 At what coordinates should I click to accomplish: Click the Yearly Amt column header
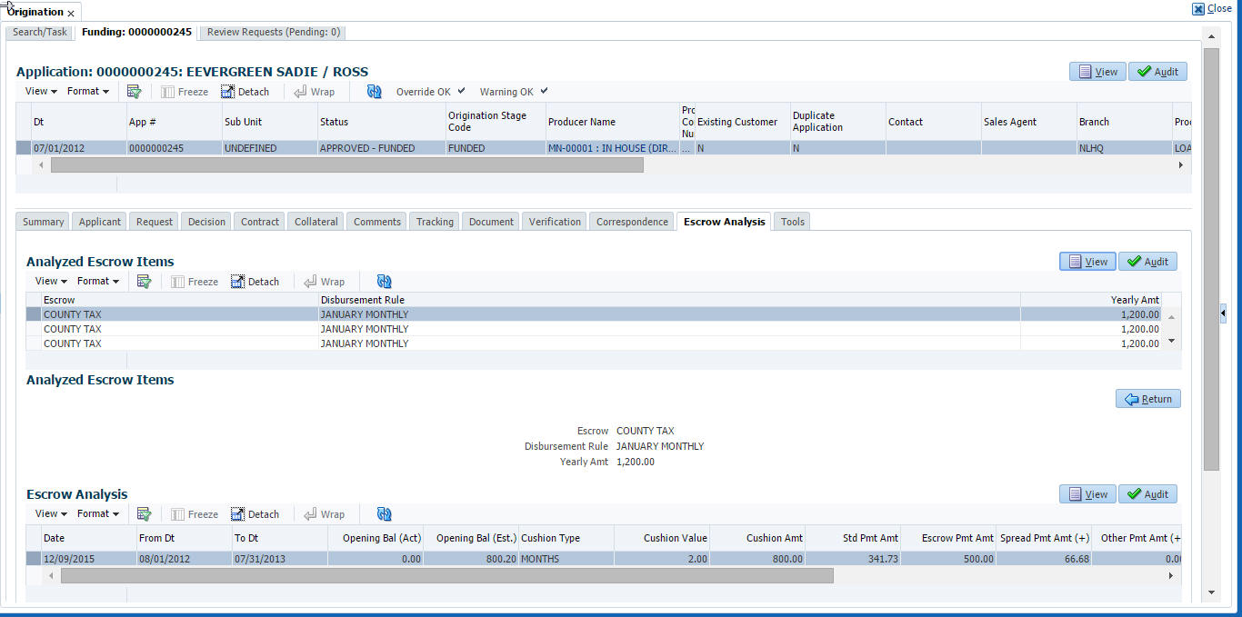click(1091, 300)
